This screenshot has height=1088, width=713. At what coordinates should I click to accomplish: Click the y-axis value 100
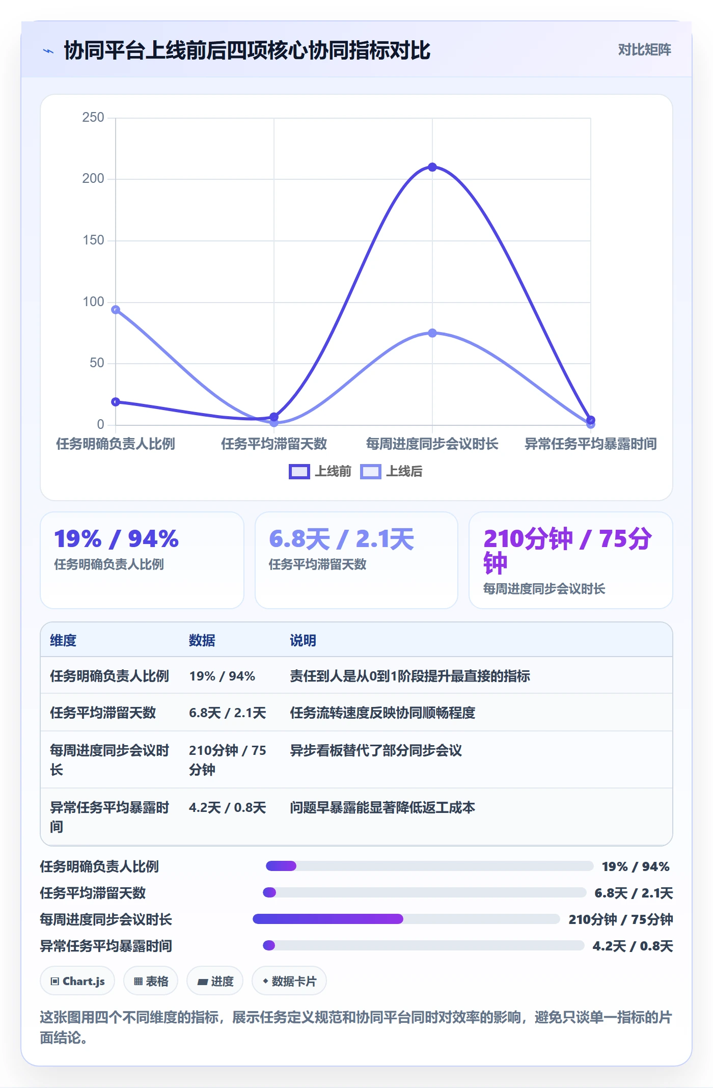point(93,302)
